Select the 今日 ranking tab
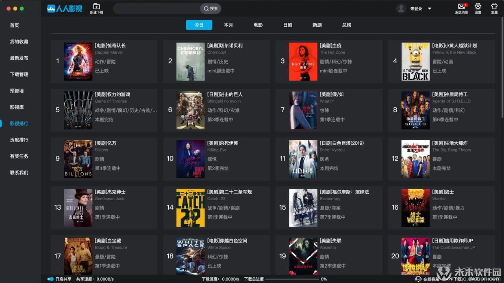This screenshot has height=283, width=504. [x=199, y=25]
